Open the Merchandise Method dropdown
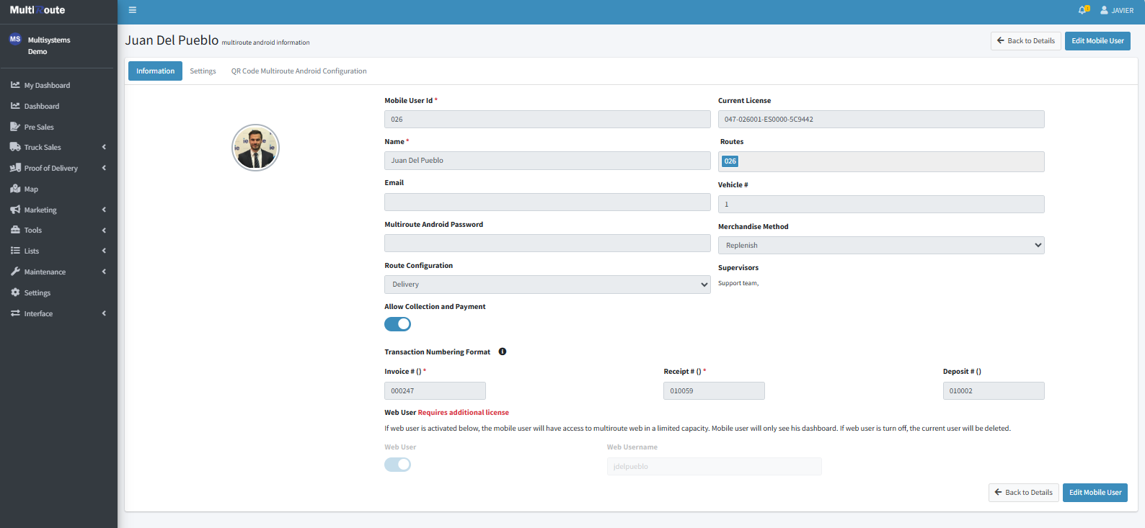Image resolution: width=1145 pixels, height=528 pixels. (880, 246)
